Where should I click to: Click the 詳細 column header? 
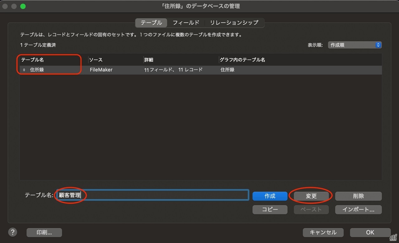coord(149,60)
